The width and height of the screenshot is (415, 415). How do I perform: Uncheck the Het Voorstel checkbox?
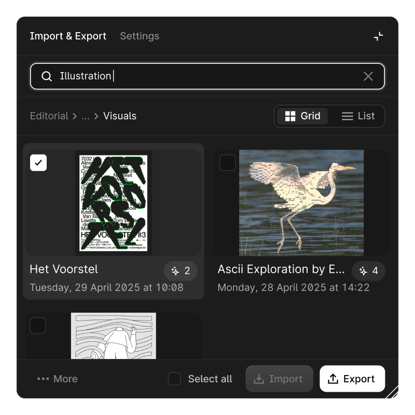tap(38, 163)
